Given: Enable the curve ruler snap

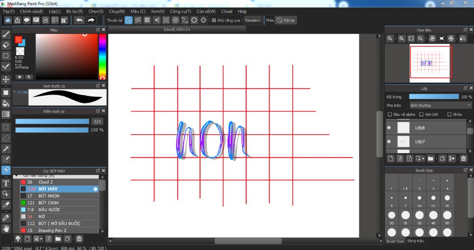Looking at the screenshot, I should coord(185,20).
